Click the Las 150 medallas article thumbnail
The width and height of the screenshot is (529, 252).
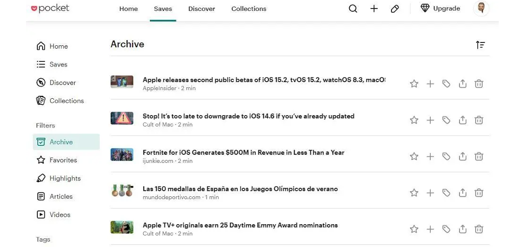[x=122, y=191]
